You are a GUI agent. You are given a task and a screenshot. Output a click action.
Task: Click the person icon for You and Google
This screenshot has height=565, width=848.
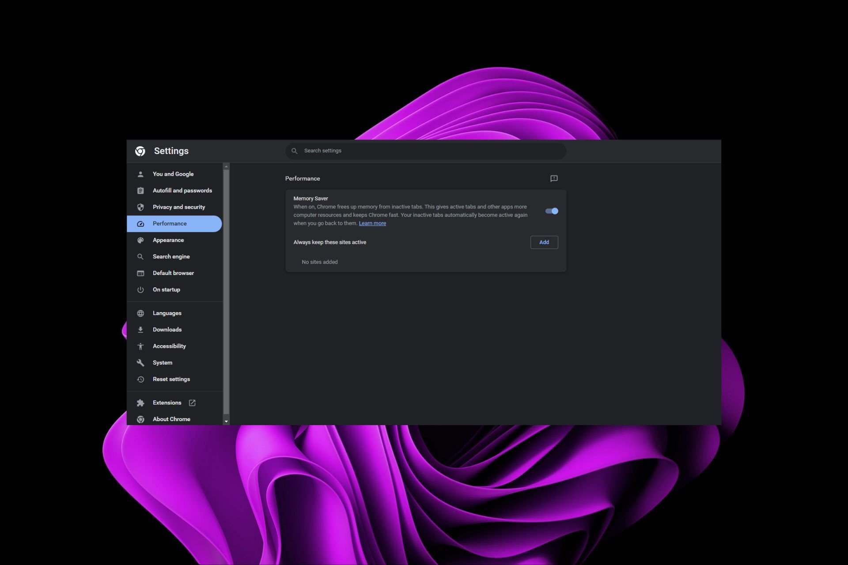(140, 174)
